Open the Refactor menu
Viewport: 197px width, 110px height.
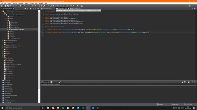[15, 3]
